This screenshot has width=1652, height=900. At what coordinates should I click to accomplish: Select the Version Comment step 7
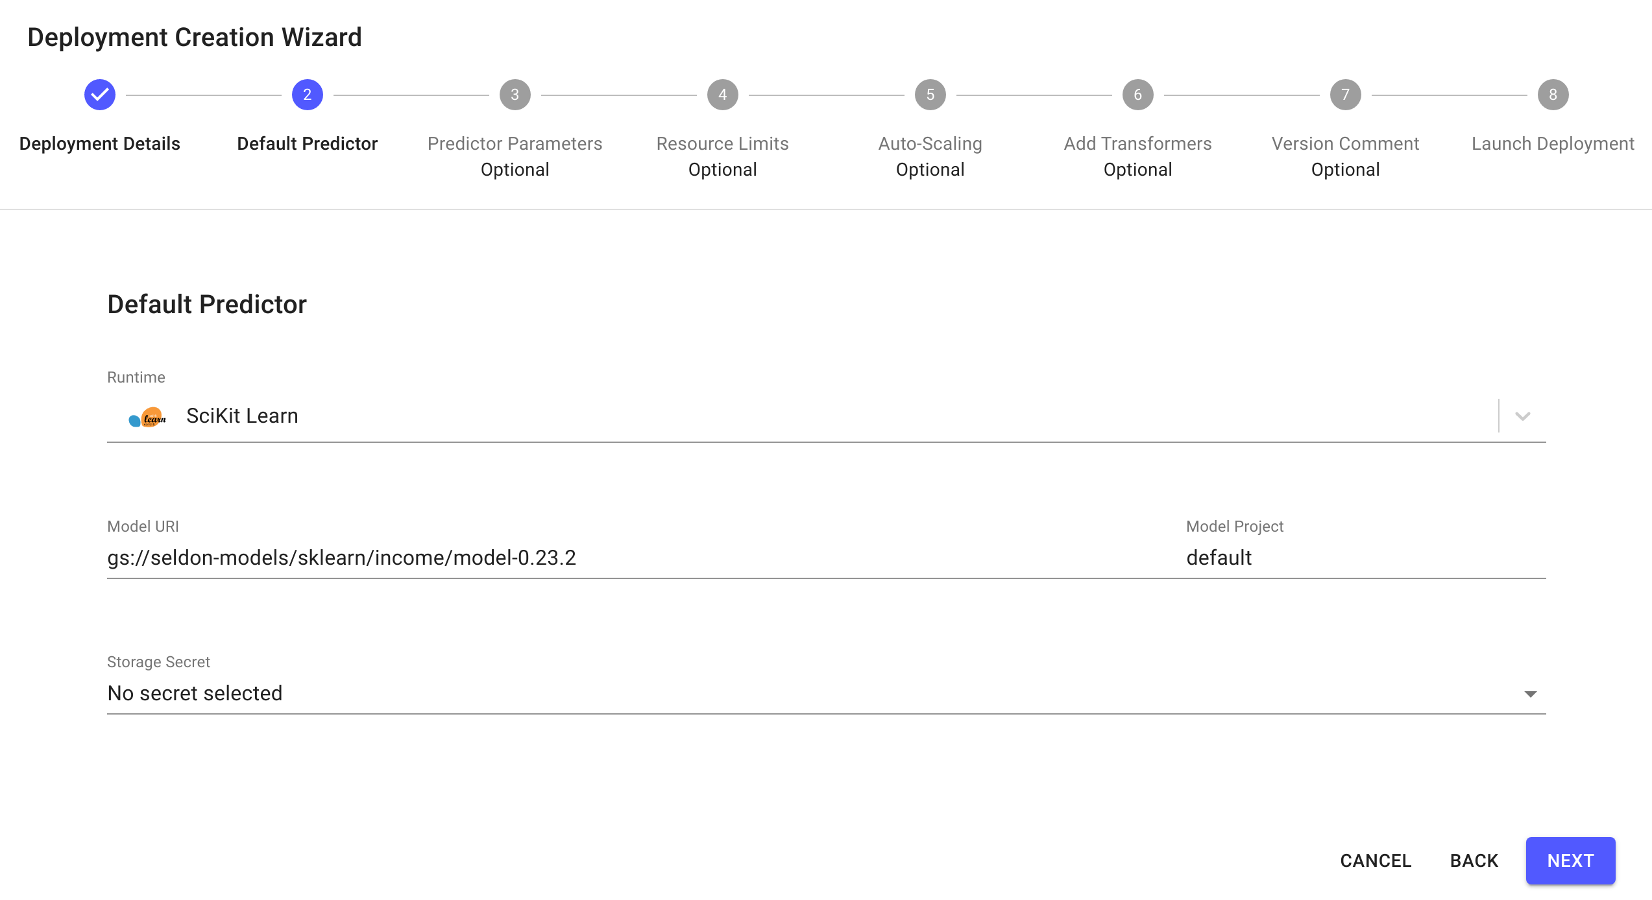[1345, 94]
